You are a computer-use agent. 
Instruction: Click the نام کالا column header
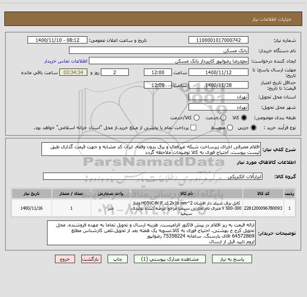(187, 193)
